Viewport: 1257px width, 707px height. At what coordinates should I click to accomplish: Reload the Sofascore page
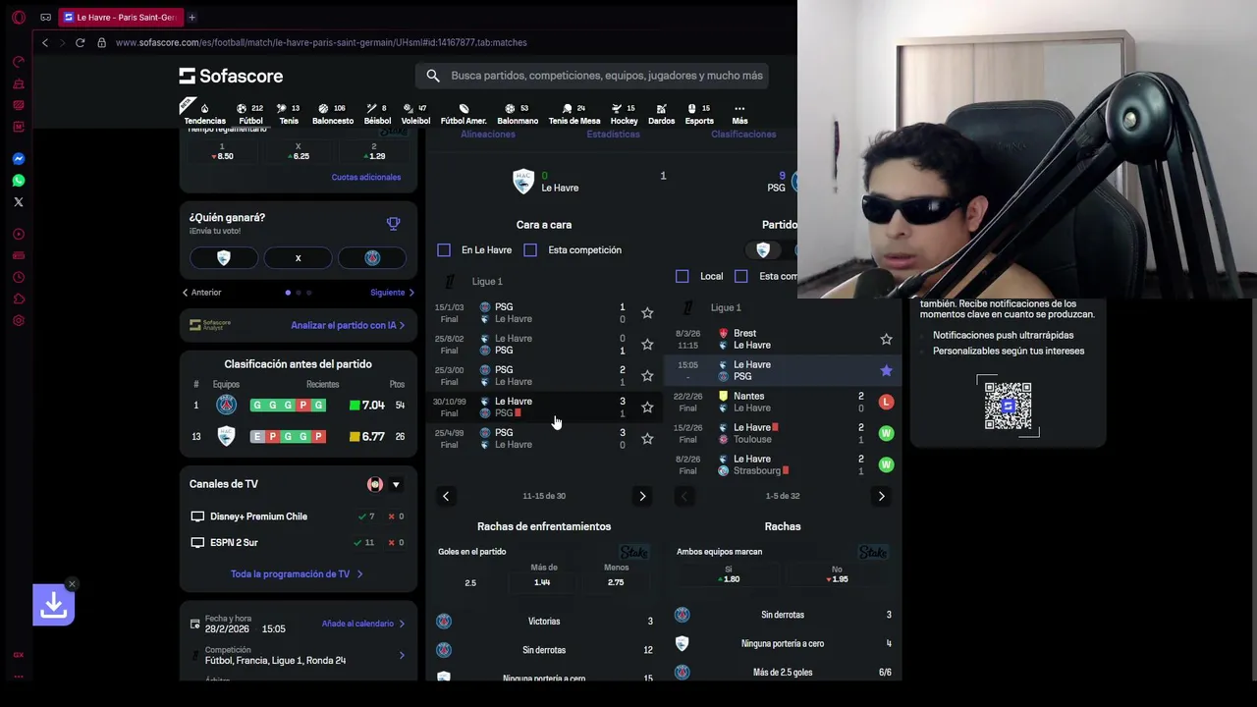(80, 42)
